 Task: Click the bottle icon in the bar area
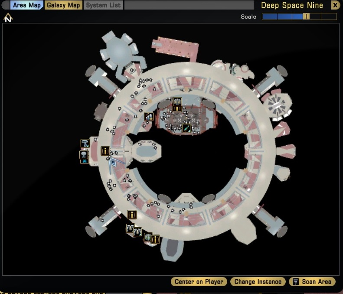[186, 128]
